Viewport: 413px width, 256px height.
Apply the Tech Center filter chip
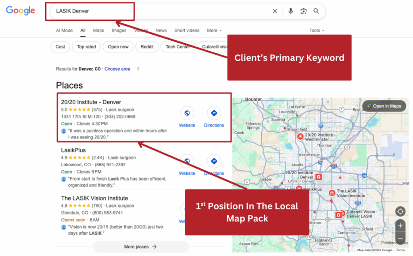click(x=178, y=47)
